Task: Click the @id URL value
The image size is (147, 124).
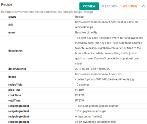Action: point(107,25)
